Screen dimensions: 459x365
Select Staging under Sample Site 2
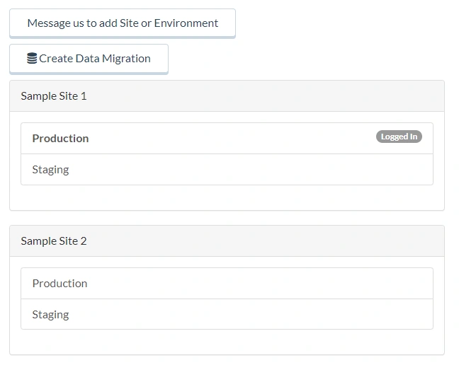coord(227,314)
